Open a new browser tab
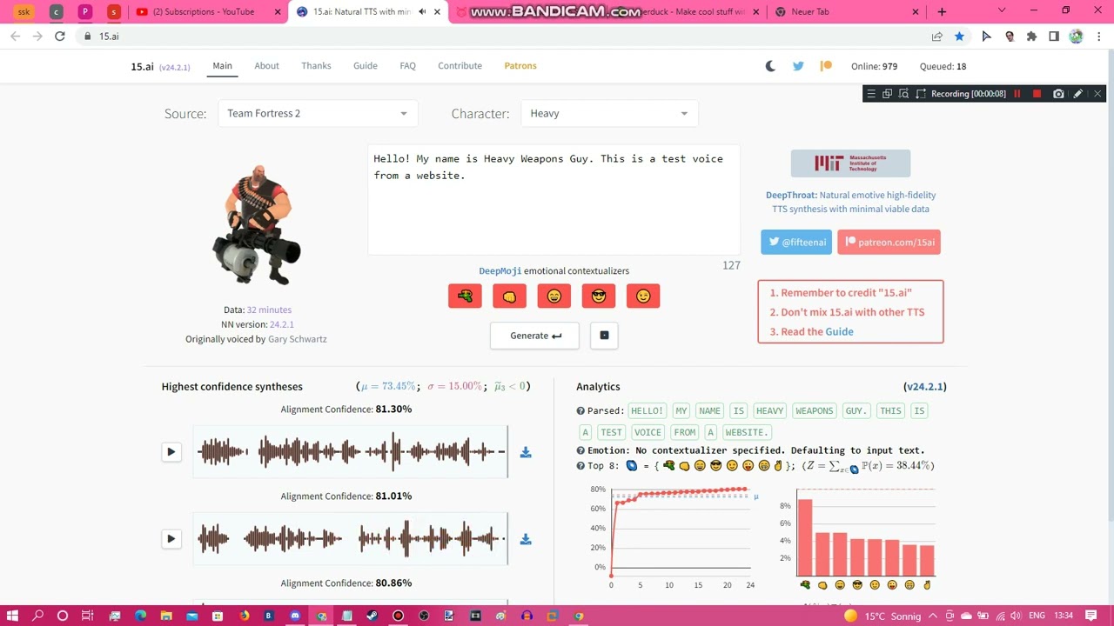Image resolution: width=1114 pixels, height=626 pixels. (x=942, y=12)
